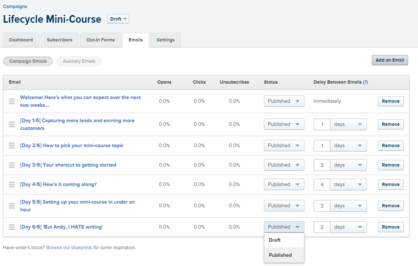The image size is (418, 266).
Task: Open status dropdown for Day 4/6 email
Action: (x=284, y=184)
